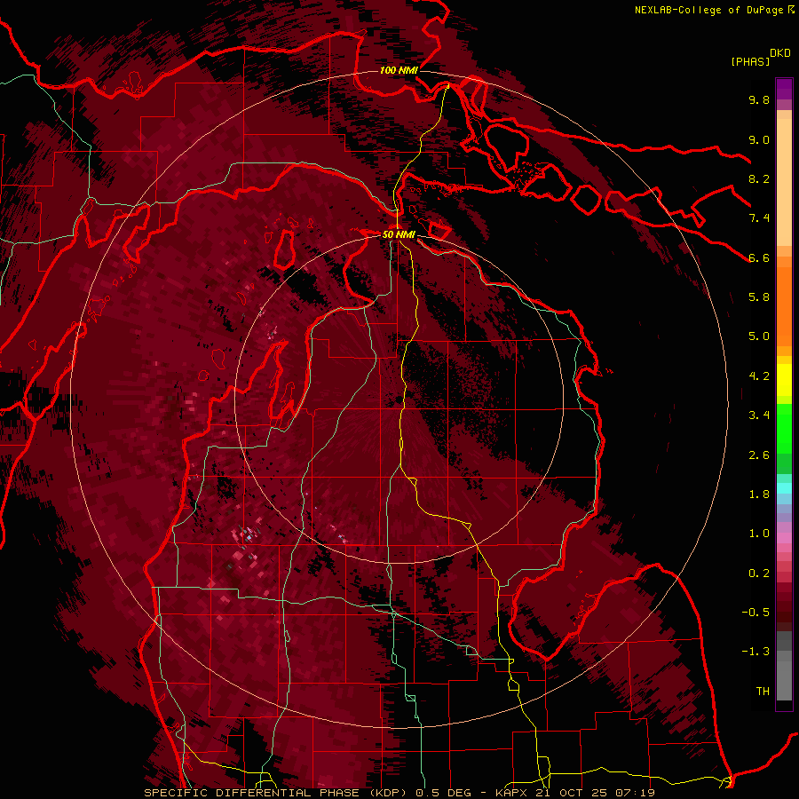
Task: Click the 7.4 value on the color scale
Action: (759, 218)
